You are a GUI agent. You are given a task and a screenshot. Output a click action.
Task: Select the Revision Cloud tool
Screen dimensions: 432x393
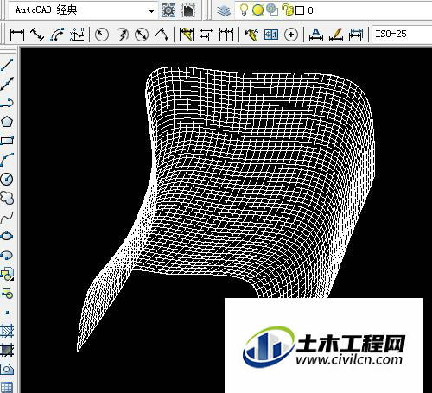tap(7, 198)
